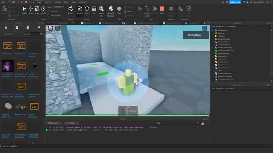Click the share icon in title bar

[251, 2]
